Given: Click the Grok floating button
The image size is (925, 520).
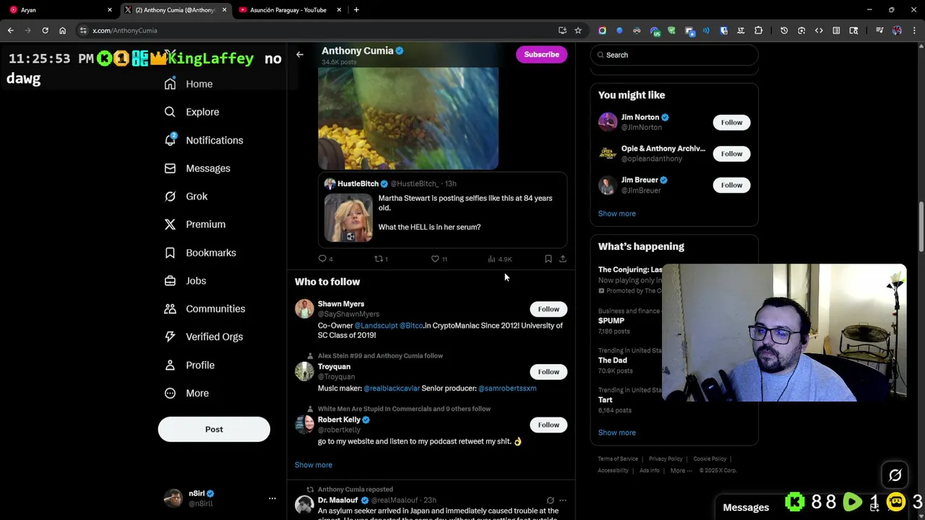Looking at the screenshot, I should (895, 475).
